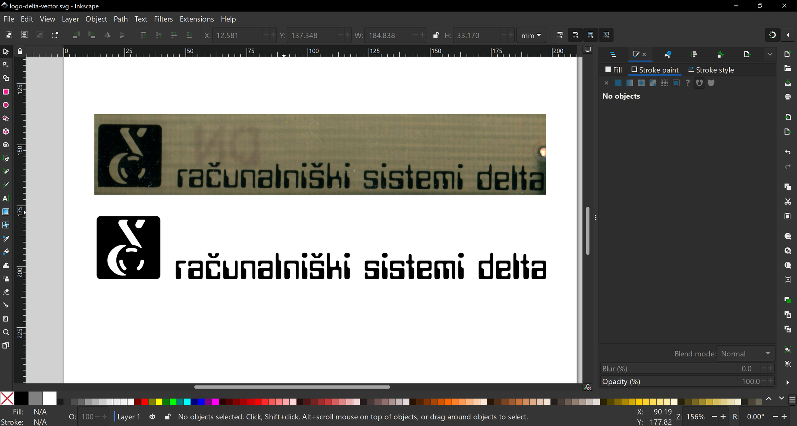Select the Gradient tool

click(x=6, y=212)
